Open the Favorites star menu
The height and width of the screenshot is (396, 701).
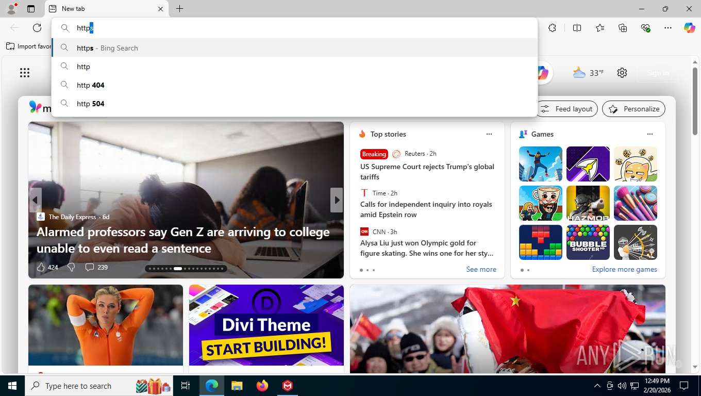(600, 28)
